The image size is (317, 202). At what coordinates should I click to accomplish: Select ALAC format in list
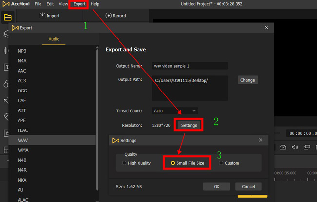click(x=52, y=199)
